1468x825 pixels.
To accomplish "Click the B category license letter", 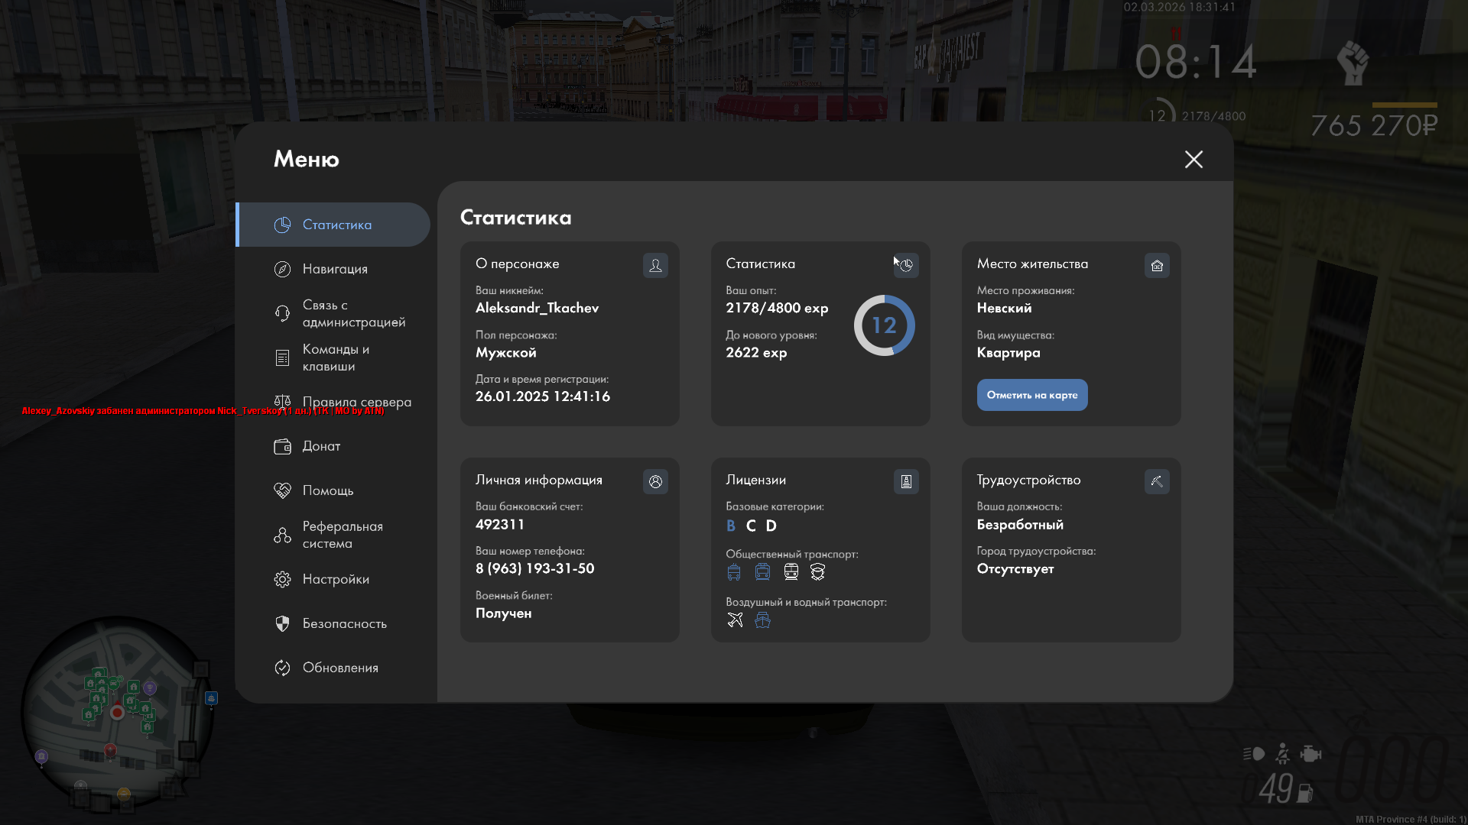I will point(731,526).
